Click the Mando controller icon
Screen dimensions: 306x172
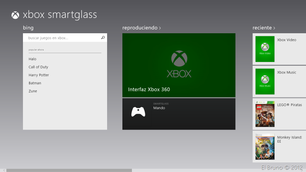[x=138, y=112]
